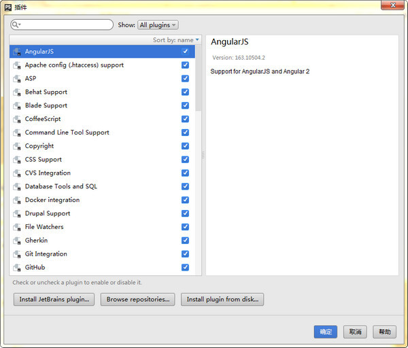Screen dimensions: 408x348
Task: Click the plugin icon beside Behat Support
Action: tap(17, 92)
